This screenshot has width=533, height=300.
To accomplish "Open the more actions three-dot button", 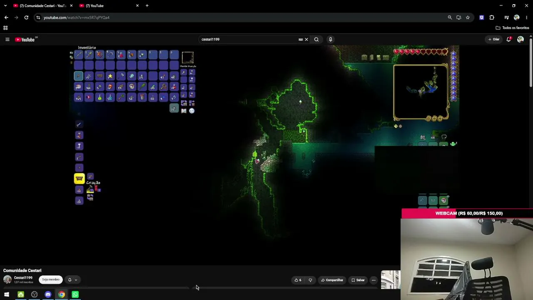I will [x=374, y=280].
